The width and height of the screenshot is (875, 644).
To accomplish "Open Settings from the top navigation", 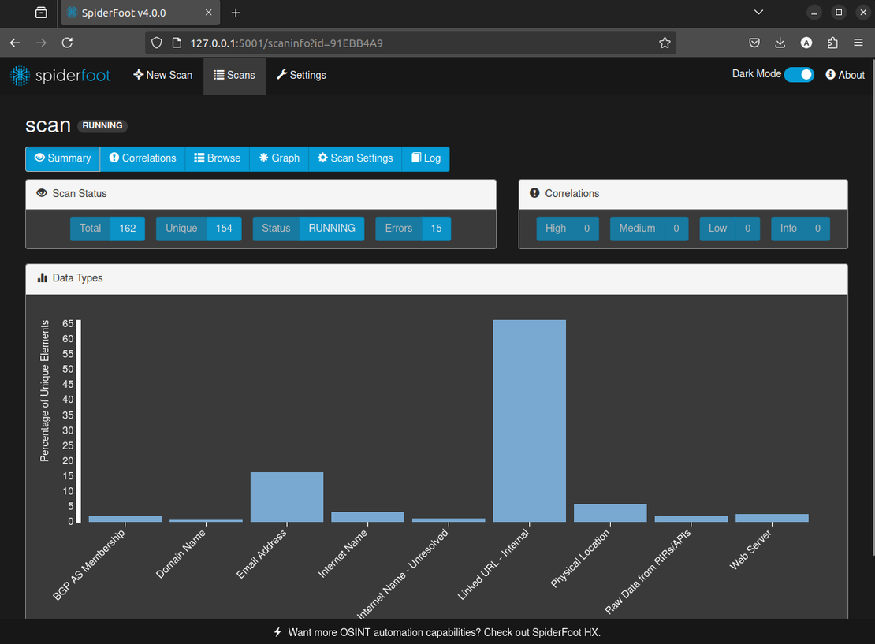I will pos(301,75).
